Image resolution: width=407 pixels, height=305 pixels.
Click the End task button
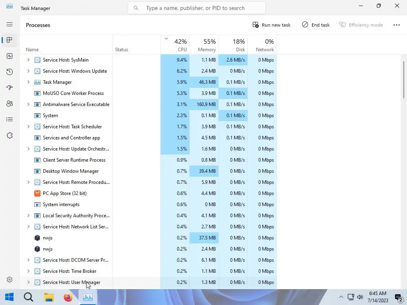click(316, 25)
